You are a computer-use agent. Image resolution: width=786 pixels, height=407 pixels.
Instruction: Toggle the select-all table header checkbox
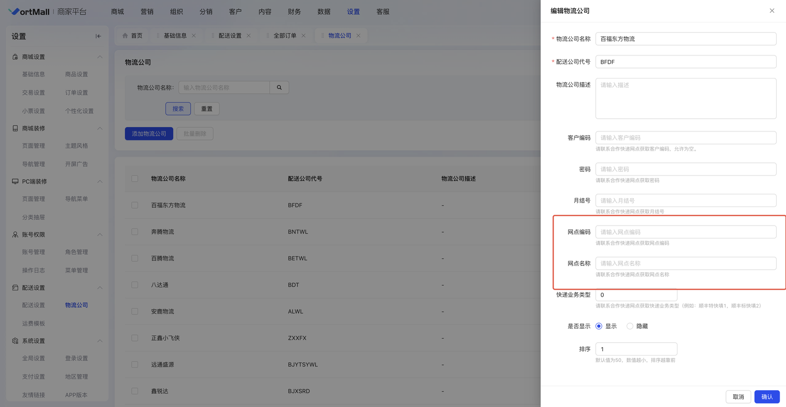[x=135, y=179]
